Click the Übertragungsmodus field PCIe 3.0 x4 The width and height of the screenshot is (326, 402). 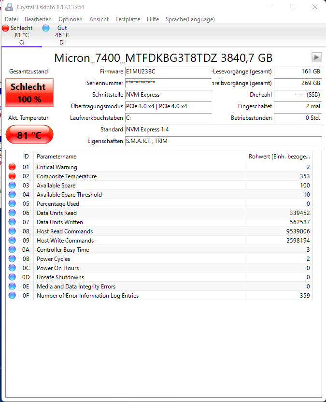tap(169, 106)
